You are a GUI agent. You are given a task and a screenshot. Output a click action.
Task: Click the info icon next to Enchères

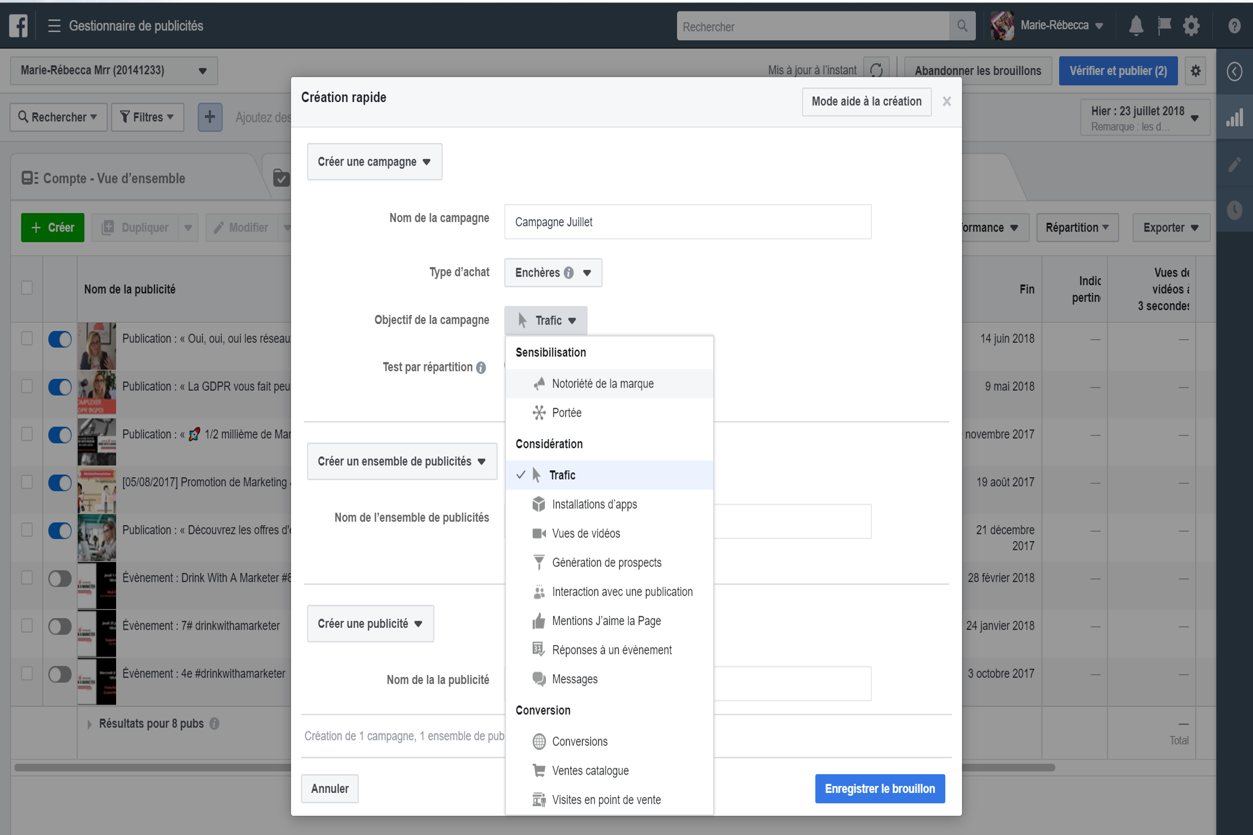tap(569, 273)
